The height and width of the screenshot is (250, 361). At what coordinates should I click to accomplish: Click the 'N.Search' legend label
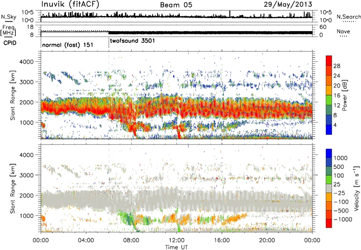point(348,17)
